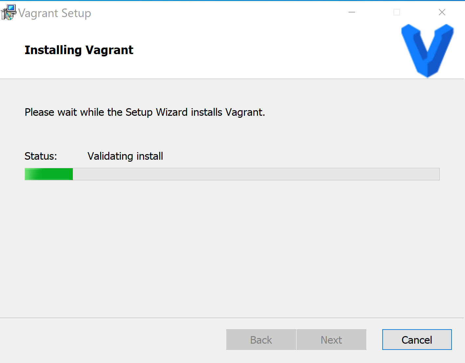Minimize the Vagrant Setup window
This screenshot has width=465, height=363.
point(352,12)
